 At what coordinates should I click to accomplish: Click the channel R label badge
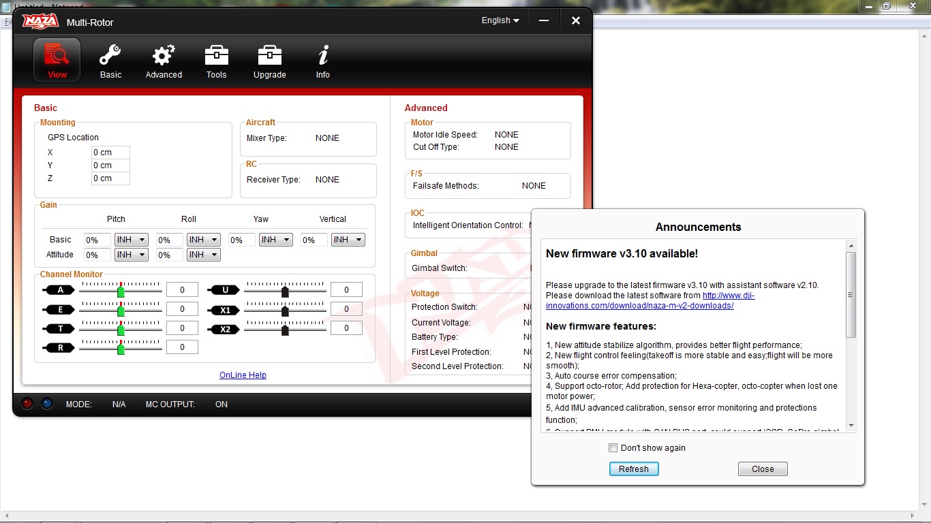[59, 348]
